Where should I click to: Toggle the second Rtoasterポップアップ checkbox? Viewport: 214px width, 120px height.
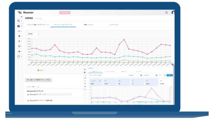(x=28, y=101)
